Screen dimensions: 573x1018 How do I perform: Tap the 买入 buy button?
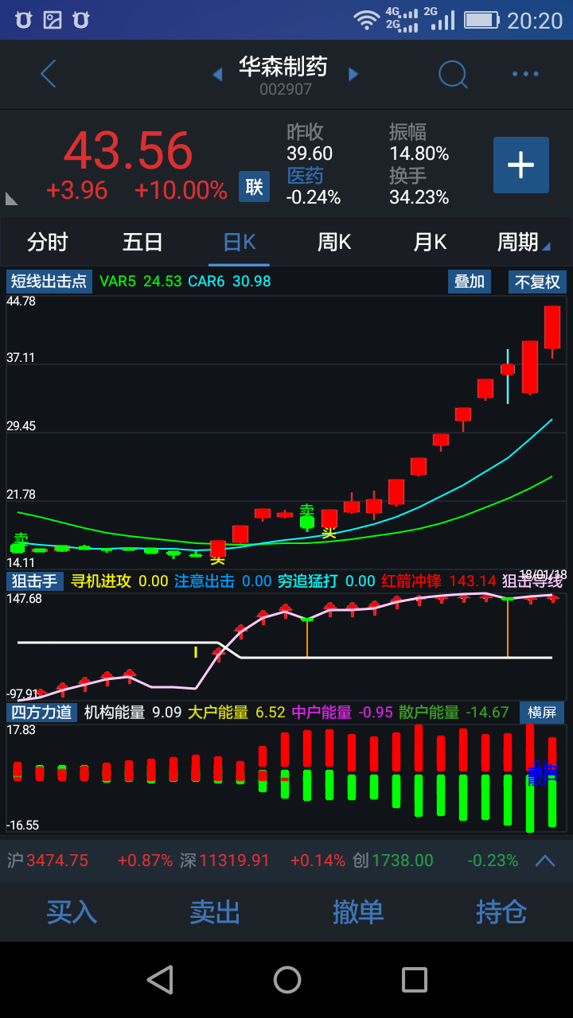[72, 912]
